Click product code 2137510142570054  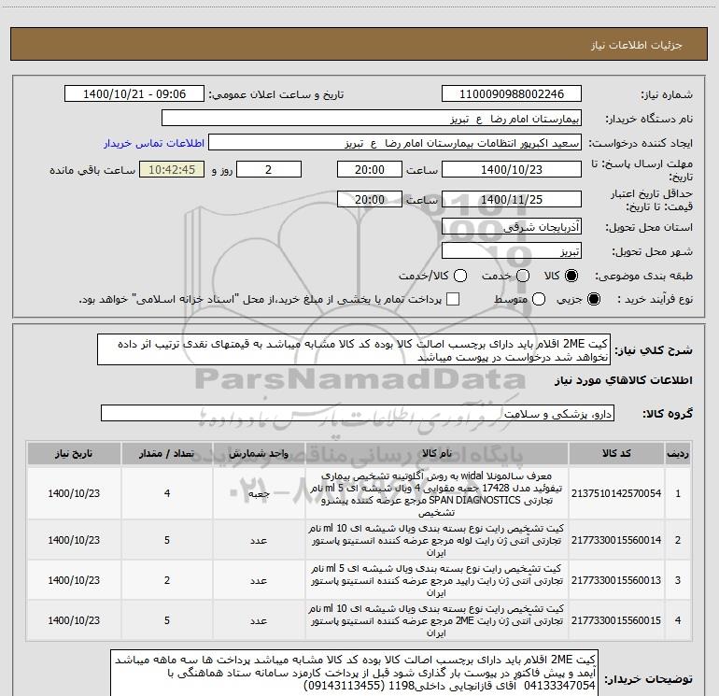click(x=616, y=493)
